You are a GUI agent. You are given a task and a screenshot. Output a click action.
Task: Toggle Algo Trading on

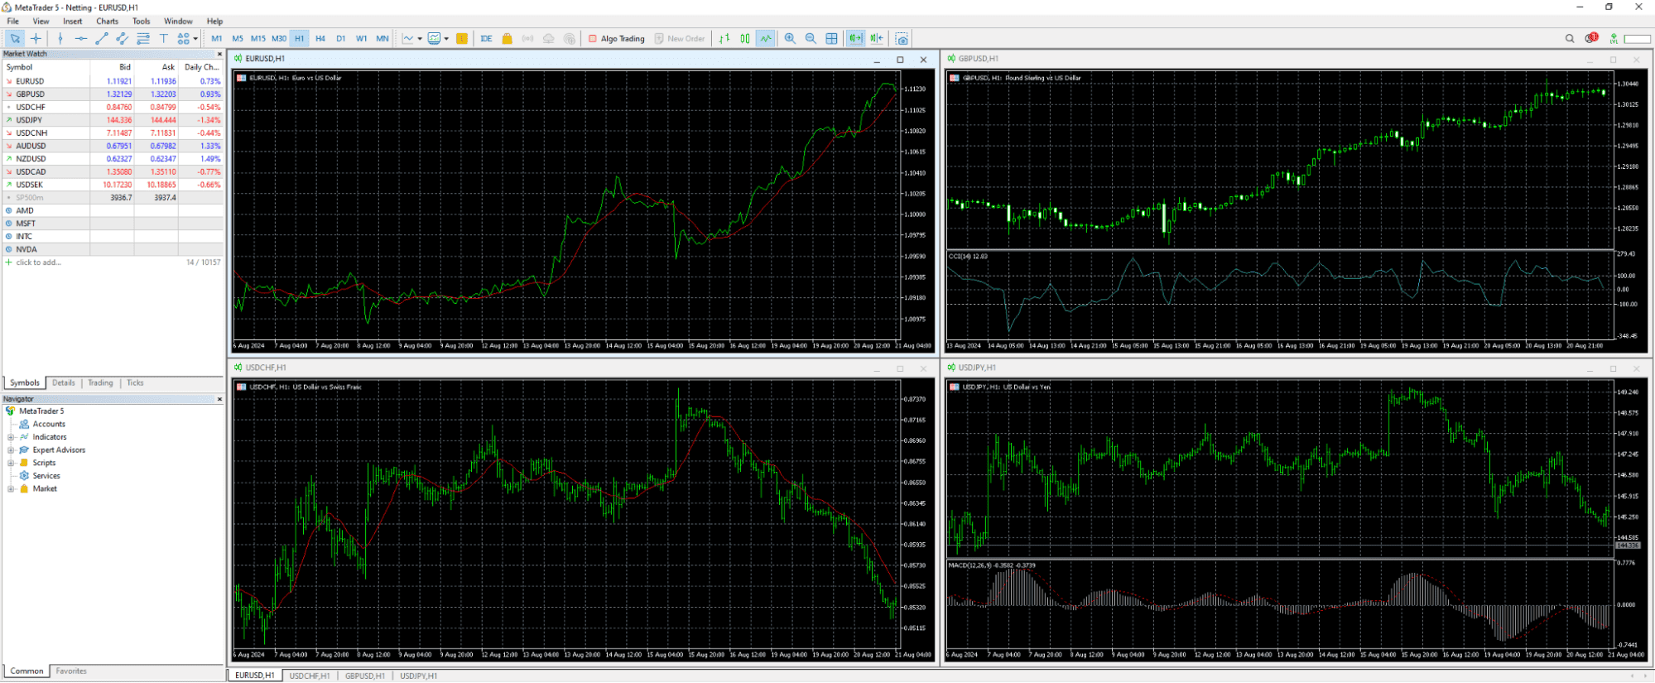tap(616, 39)
